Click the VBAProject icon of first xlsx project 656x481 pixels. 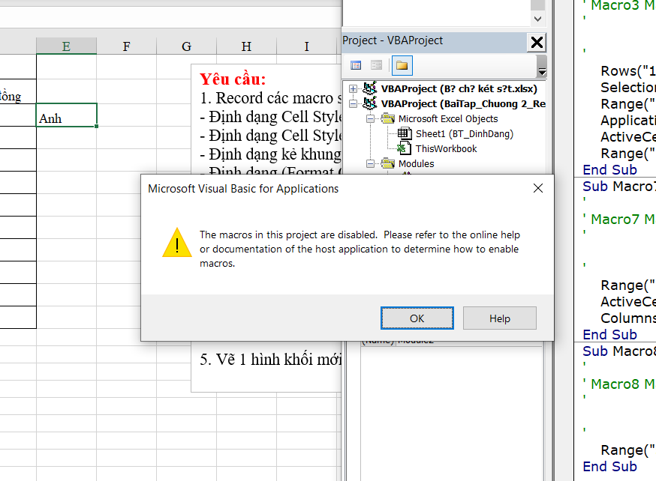pos(370,88)
